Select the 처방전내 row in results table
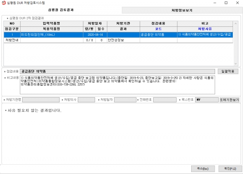The image size is (243, 174). pos(12,40)
